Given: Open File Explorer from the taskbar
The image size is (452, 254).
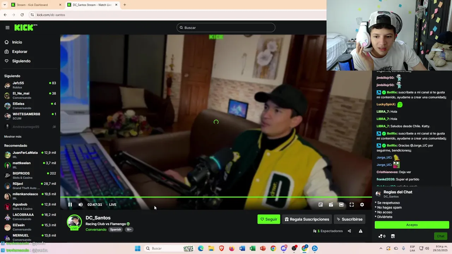Looking at the screenshot, I should pos(211,248).
